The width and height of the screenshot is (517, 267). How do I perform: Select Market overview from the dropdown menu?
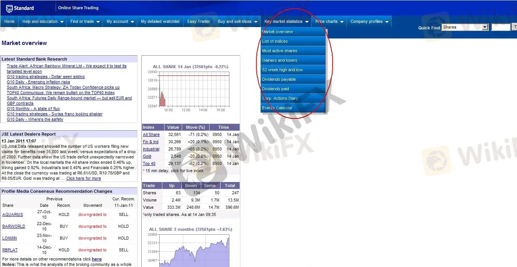click(293, 32)
